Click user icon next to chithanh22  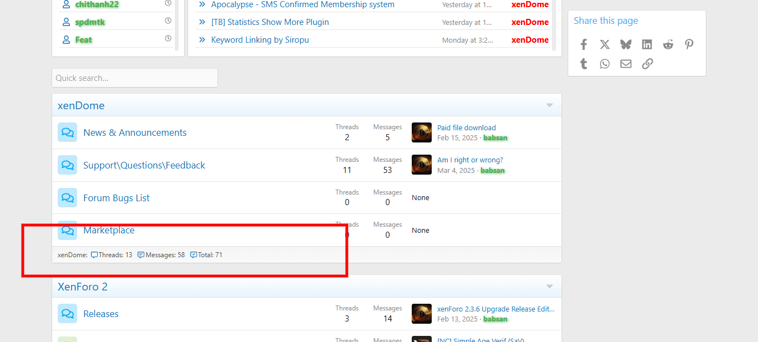pyautogui.click(x=67, y=4)
